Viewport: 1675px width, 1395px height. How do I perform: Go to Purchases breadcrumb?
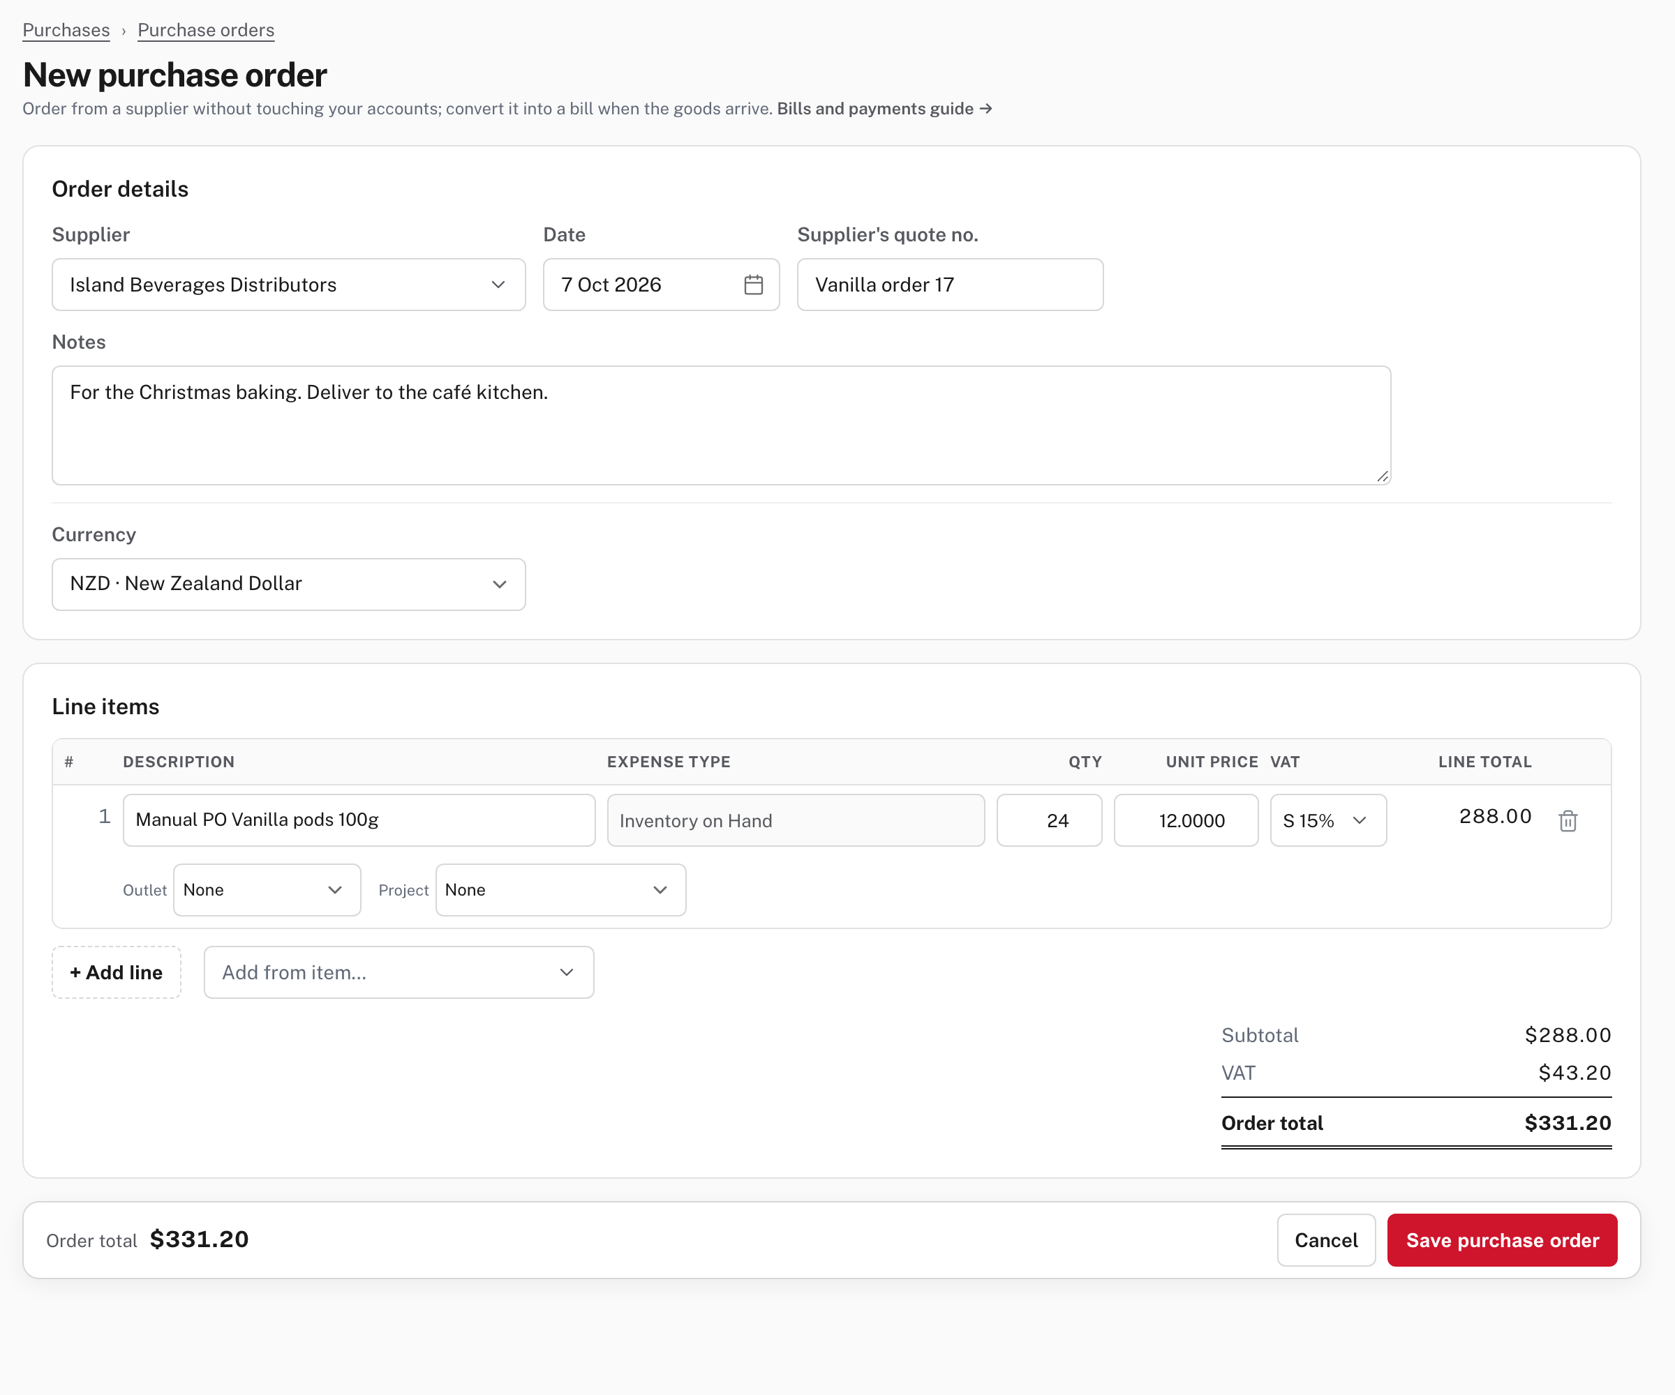click(66, 30)
